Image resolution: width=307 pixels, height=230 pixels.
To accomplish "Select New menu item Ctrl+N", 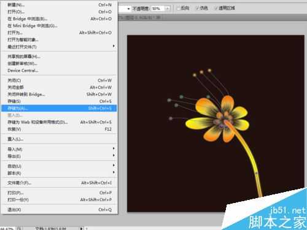I will (x=60, y=4).
